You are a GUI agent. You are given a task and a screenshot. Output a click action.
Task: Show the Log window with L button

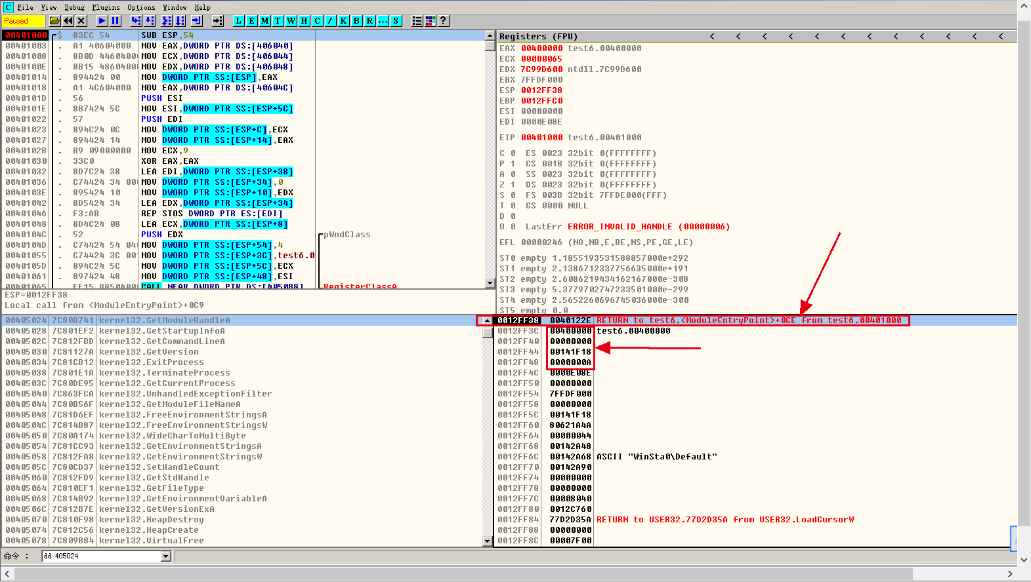[x=239, y=21]
